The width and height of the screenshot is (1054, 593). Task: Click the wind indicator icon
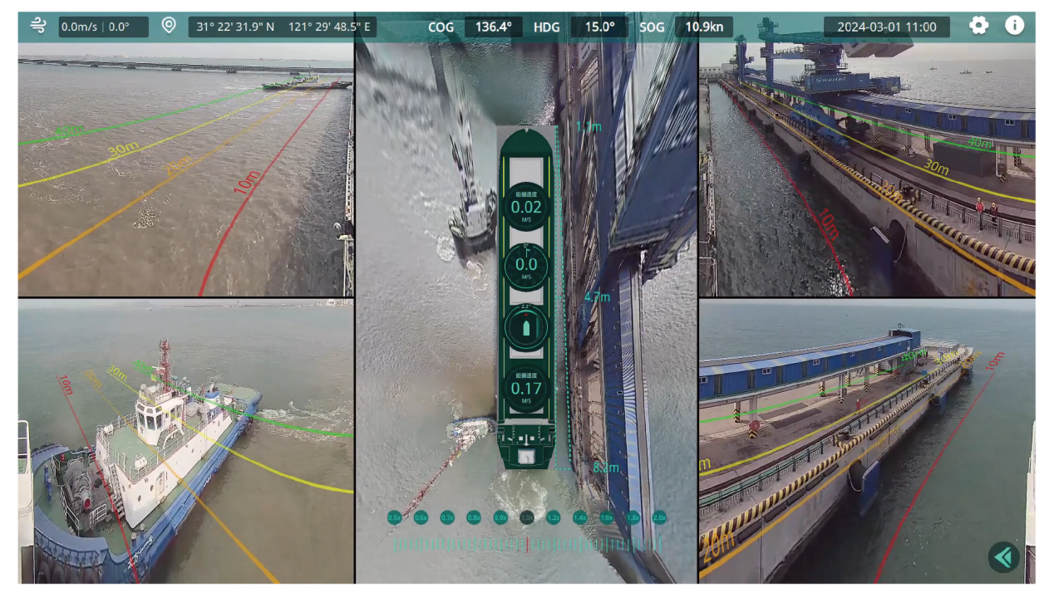tap(38, 26)
